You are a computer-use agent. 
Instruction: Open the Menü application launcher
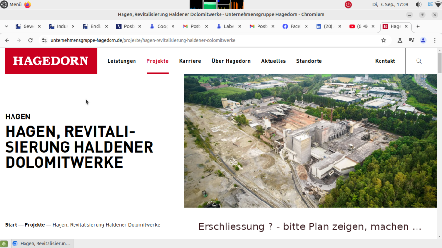click(x=11, y=4)
